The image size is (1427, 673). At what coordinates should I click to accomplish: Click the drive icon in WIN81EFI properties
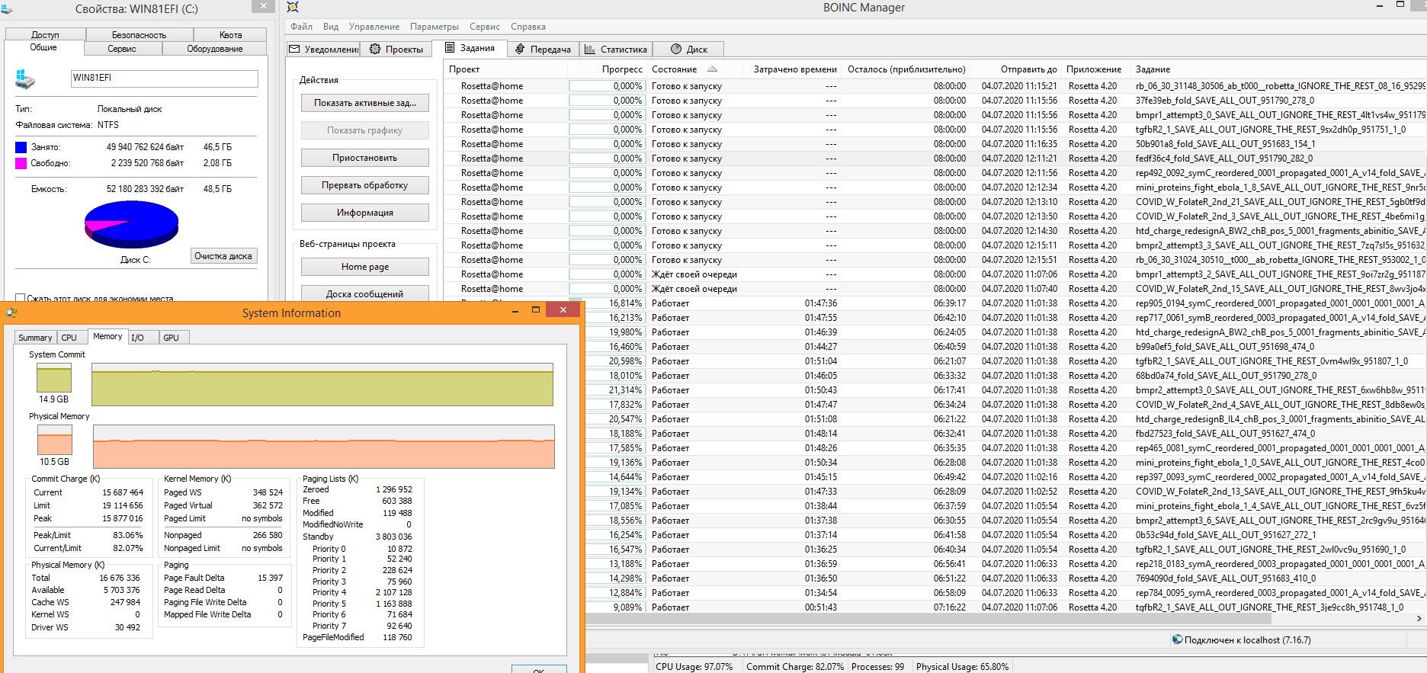point(24,79)
